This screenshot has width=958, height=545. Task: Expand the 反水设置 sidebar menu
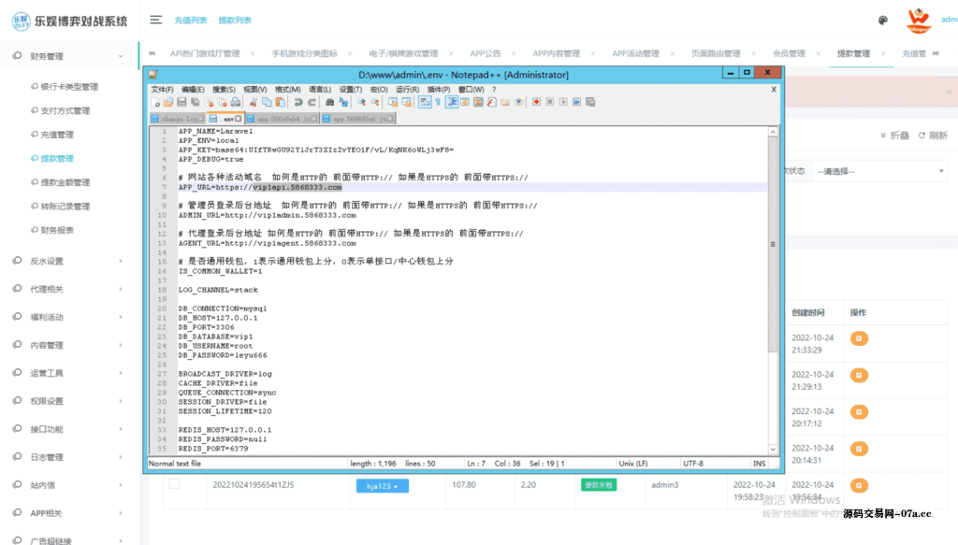[x=69, y=261]
